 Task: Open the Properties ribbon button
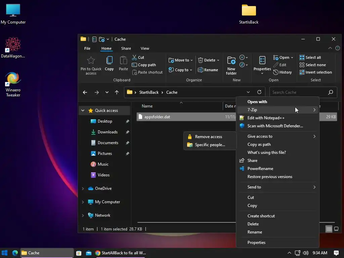[x=262, y=65]
